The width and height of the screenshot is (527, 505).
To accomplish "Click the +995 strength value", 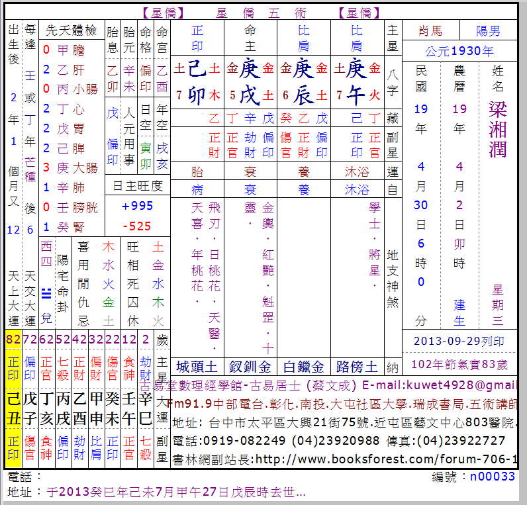I will (x=137, y=206).
